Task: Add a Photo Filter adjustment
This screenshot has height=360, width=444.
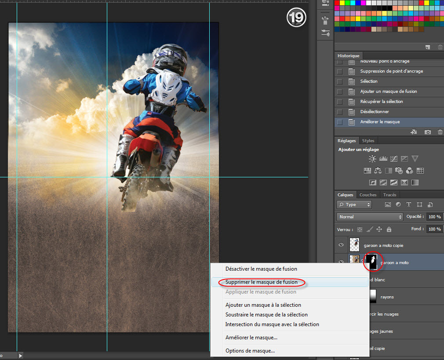Action: click(399, 170)
